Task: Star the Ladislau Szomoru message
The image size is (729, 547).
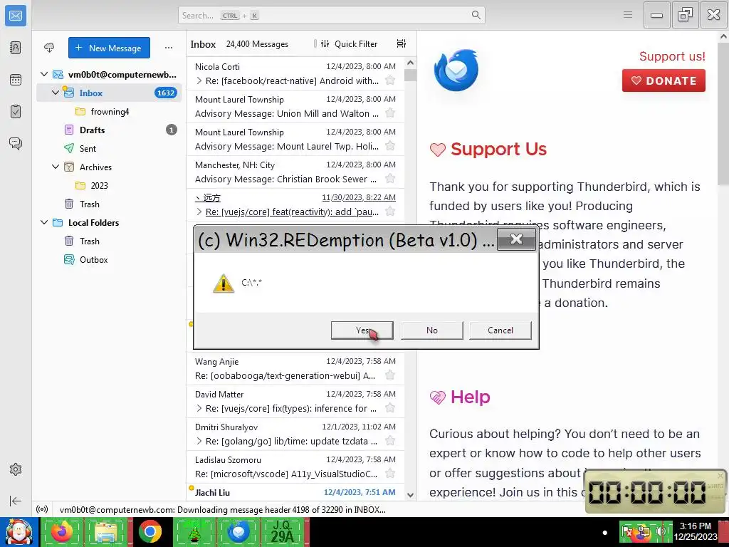Action: 390,474
